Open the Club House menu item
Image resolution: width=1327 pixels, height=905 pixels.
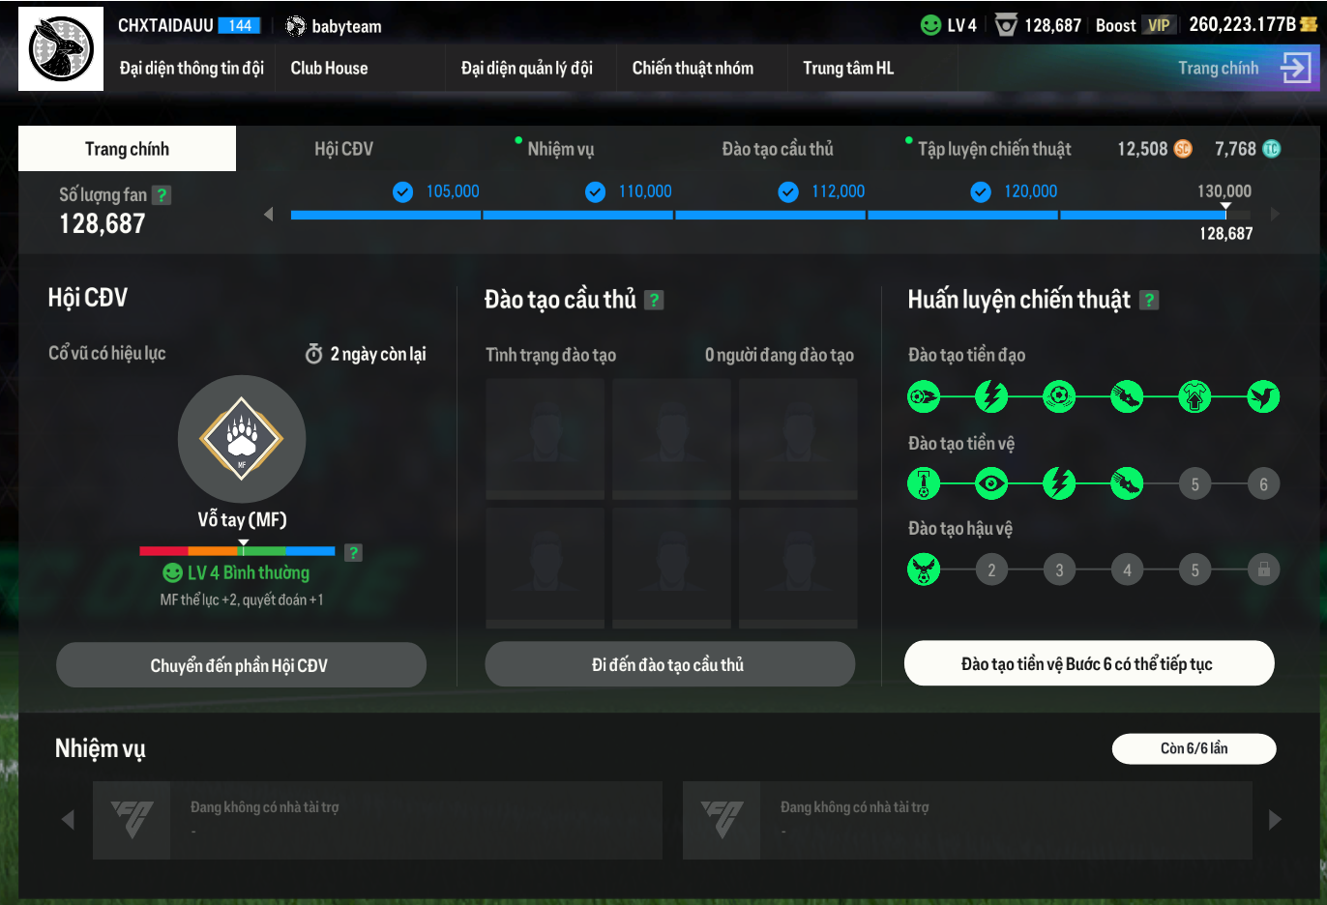point(329,68)
